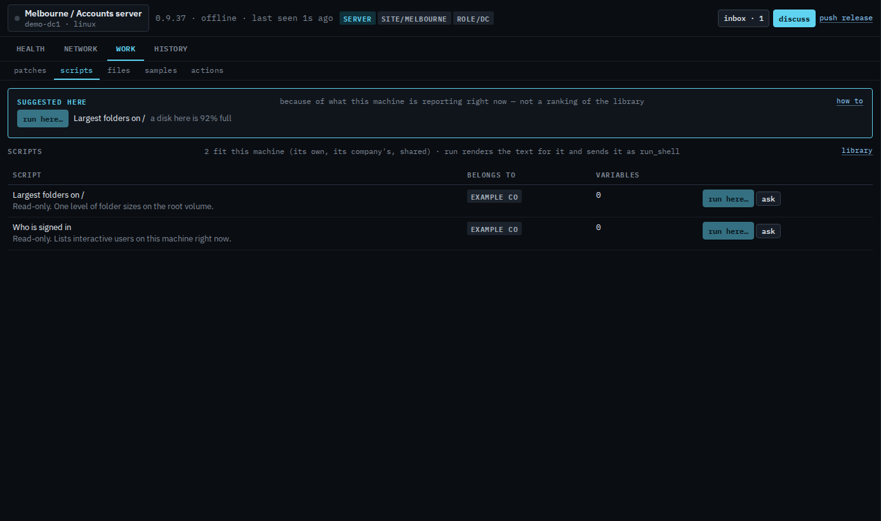Viewport: 881px width, 521px height.
Task: Select the scripts sub-tab
Action: coord(76,70)
